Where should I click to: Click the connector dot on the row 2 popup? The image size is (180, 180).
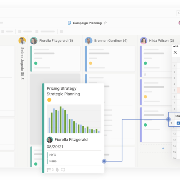coord(168,119)
